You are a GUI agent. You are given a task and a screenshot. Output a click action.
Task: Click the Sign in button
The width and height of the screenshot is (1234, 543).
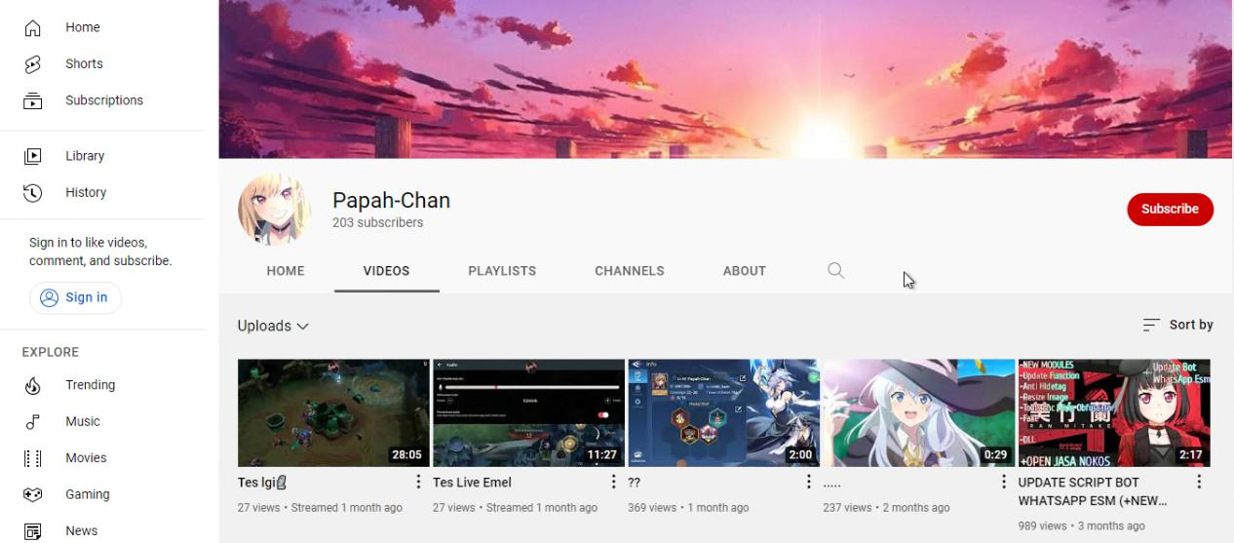tap(75, 297)
